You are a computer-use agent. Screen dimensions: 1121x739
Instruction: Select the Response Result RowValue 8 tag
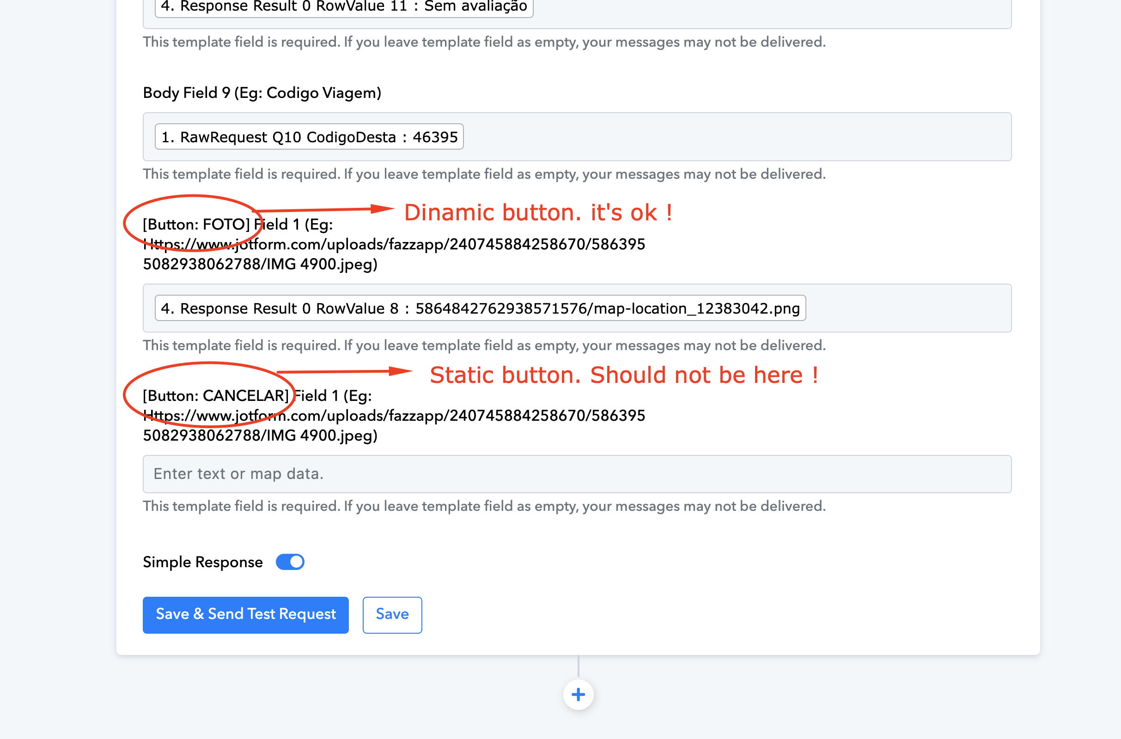(480, 308)
